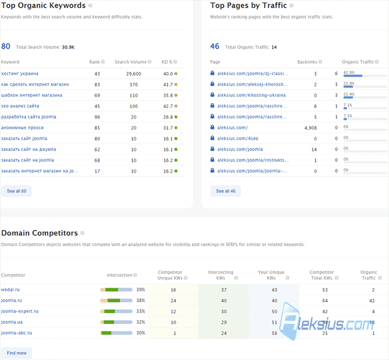Image resolution: width=389 pixels, height=360 pixels.
Task: Open competitor wedal.ru
Action: pyautogui.click(x=10, y=290)
